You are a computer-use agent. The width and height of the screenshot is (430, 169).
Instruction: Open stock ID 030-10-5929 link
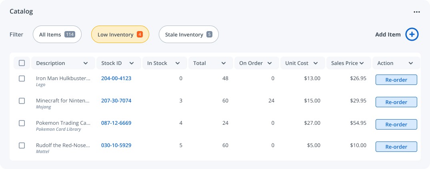116,145
